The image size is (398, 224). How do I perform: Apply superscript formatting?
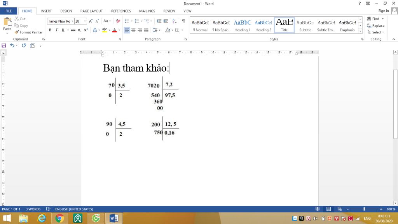(86, 30)
